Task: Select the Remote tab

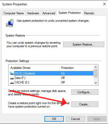Action: tap(89, 13)
